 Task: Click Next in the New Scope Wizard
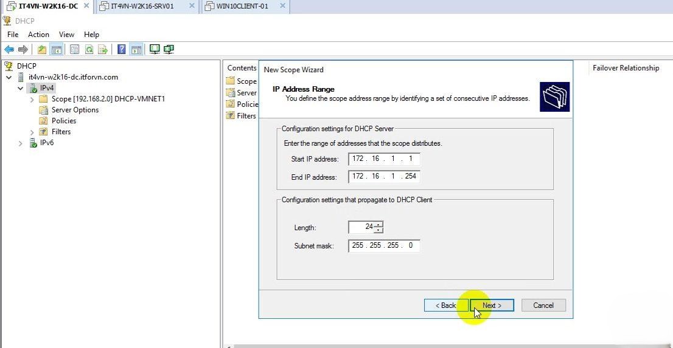pyautogui.click(x=492, y=305)
